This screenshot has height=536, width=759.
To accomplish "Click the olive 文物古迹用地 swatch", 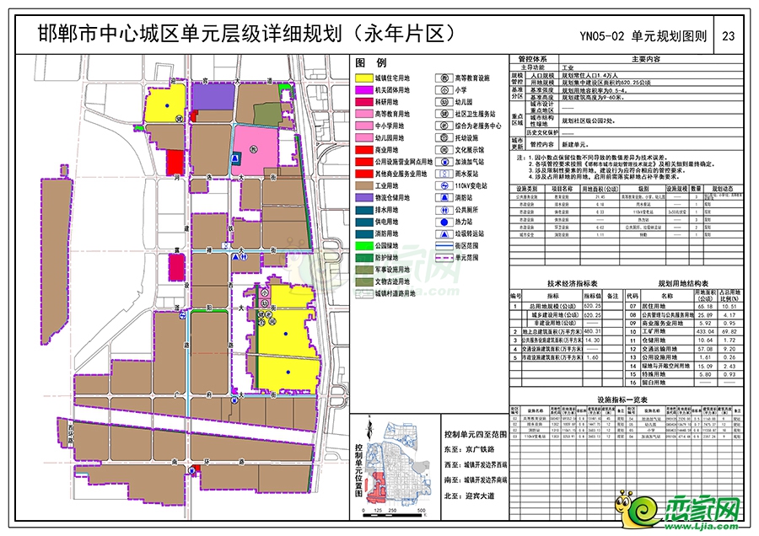I will pos(363,281).
